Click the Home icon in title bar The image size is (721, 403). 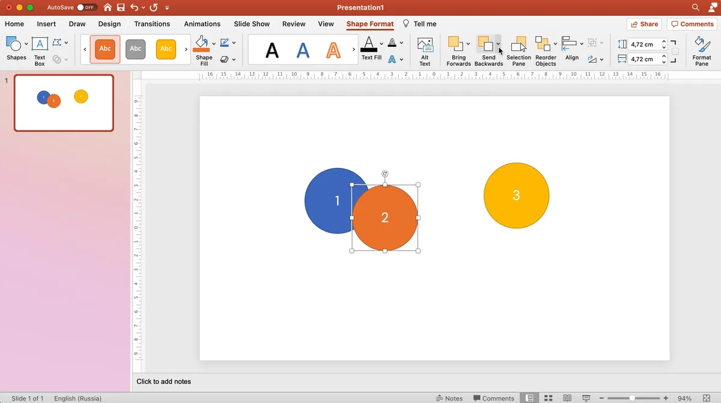108,7
